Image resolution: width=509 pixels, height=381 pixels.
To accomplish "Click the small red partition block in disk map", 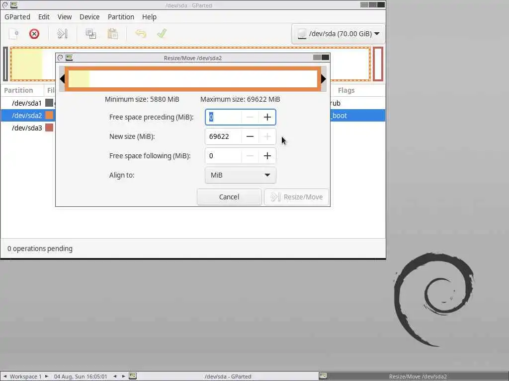I will coord(378,64).
